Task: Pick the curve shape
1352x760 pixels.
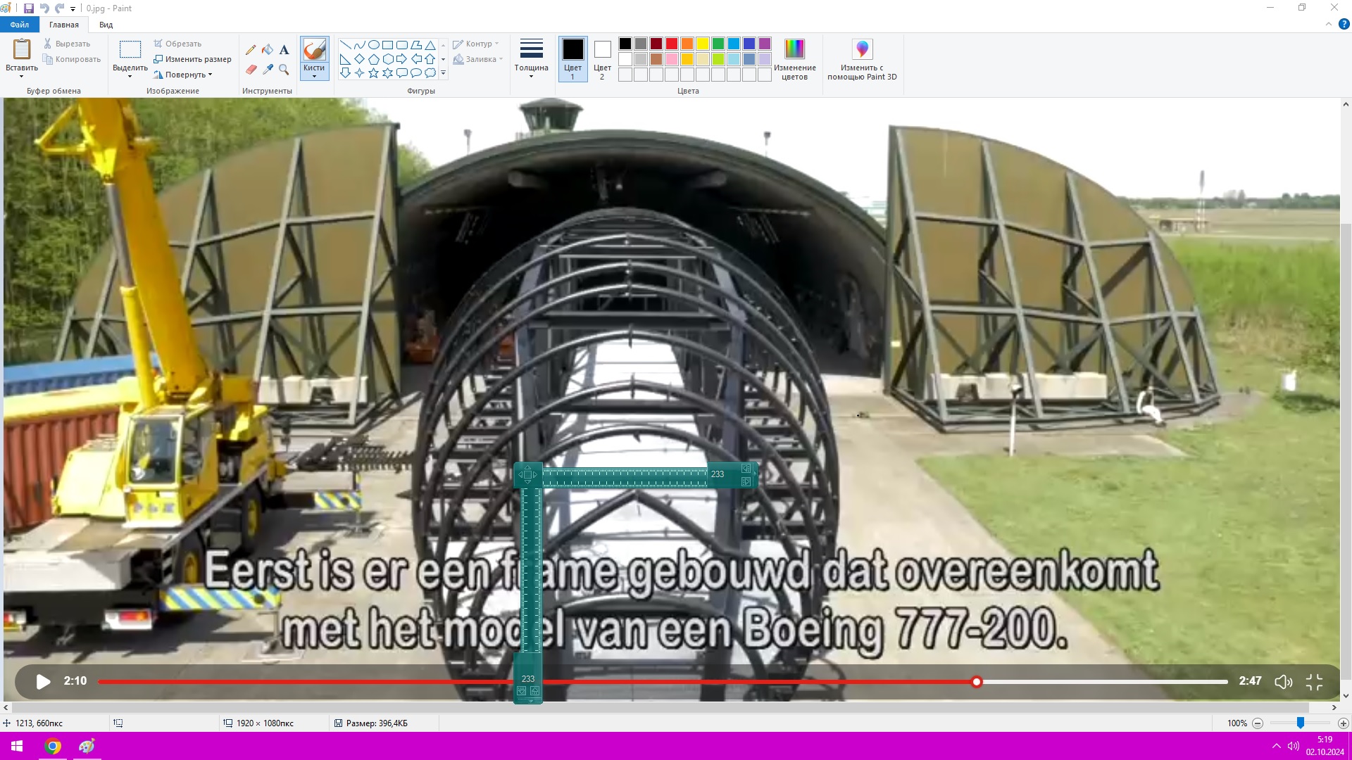Action: (359, 45)
